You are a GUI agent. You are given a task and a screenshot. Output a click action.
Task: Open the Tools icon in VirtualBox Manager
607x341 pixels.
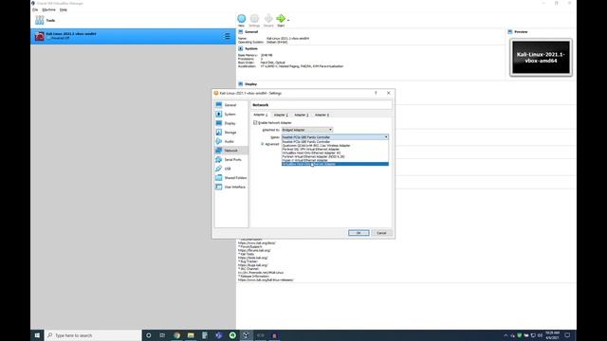[40, 20]
